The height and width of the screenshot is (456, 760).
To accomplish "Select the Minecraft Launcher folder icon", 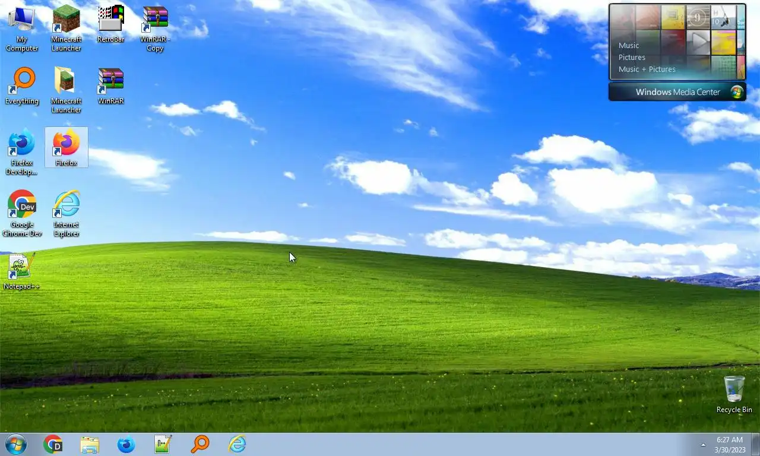I will [66, 90].
